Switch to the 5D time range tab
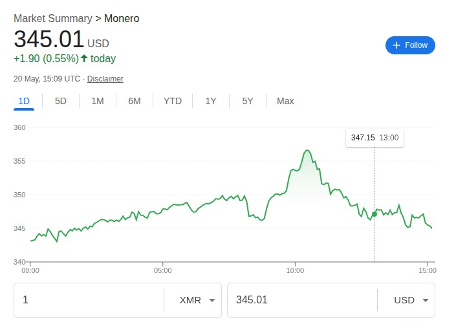Image resolution: width=467 pixels, height=326 pixels. (61, 101)
